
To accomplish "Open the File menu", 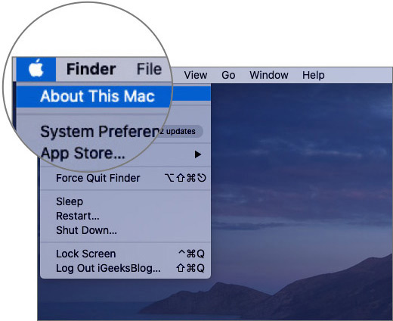I will pyautogui.click(x=149, y=69).
